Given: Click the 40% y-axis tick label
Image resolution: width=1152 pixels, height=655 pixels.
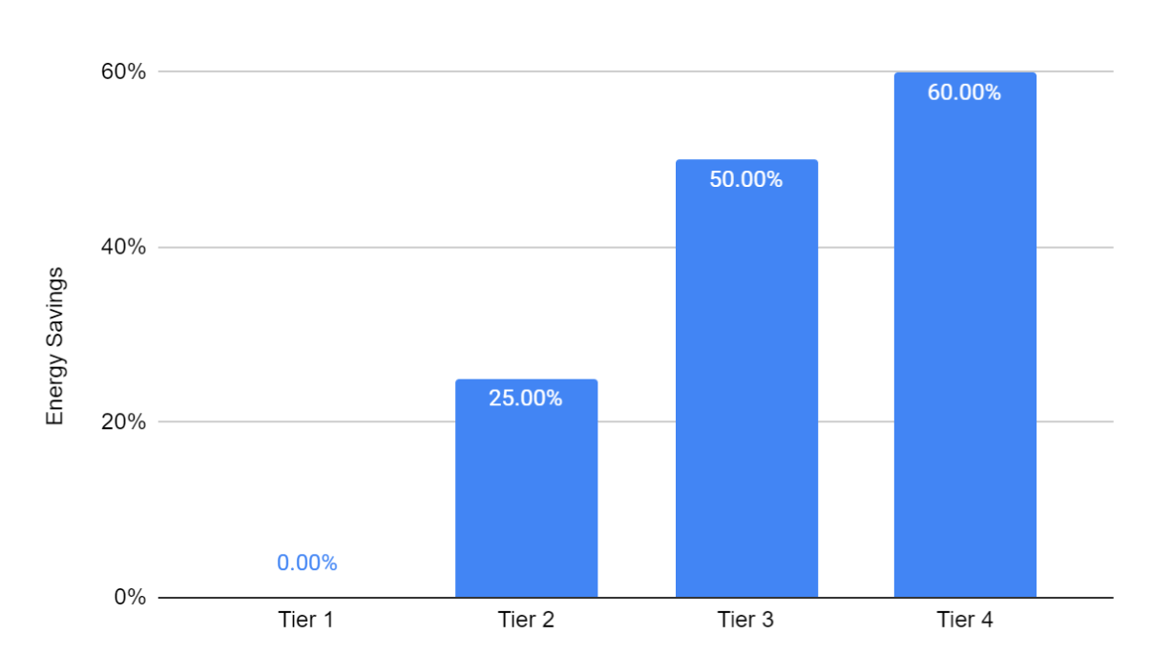Looking at the screenshot, I should coord(124,247).
